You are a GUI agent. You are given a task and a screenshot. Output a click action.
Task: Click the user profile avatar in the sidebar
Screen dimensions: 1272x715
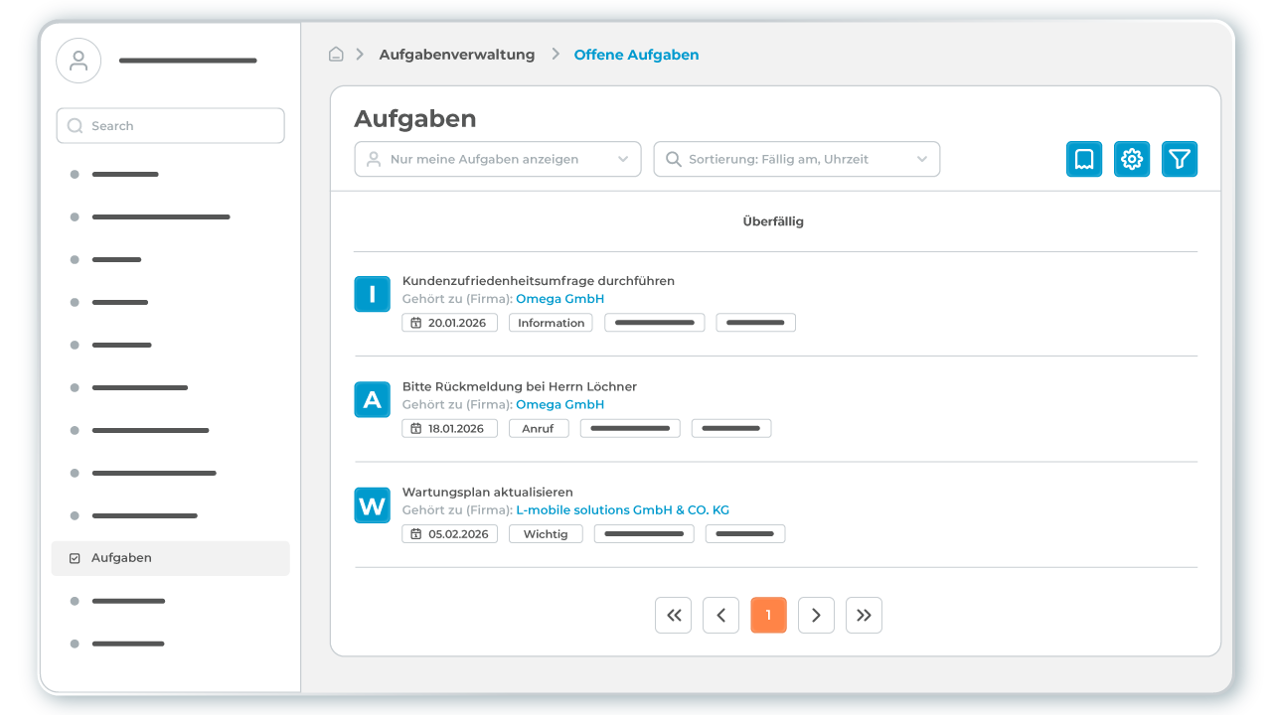79,60
